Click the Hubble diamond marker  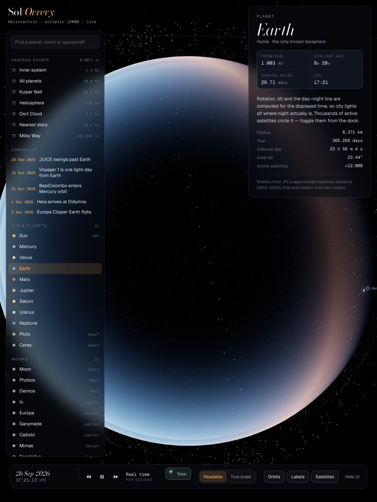(x=368, y=288)
